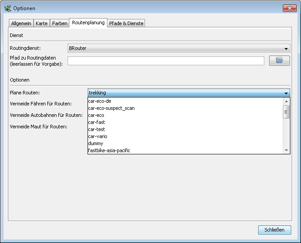Open the Pfade & Dienste tab
The height and width of the screenshot is (243, 301).
point(126,23)
